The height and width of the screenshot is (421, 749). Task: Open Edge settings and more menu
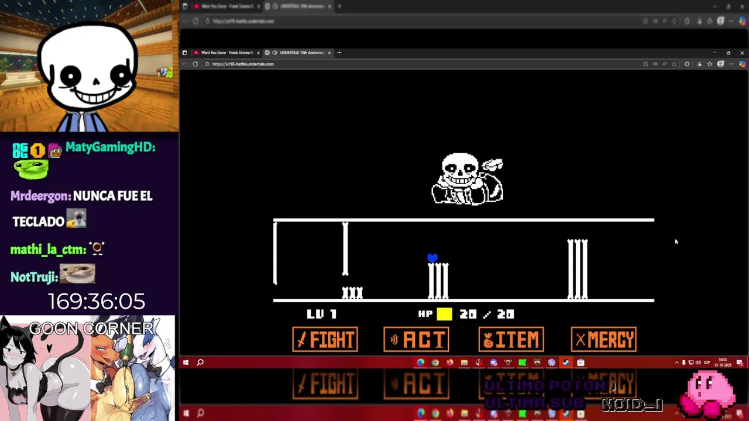pyautogui.click(x=731, y=64)
